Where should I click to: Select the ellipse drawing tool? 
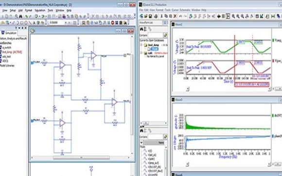[26, 23]
